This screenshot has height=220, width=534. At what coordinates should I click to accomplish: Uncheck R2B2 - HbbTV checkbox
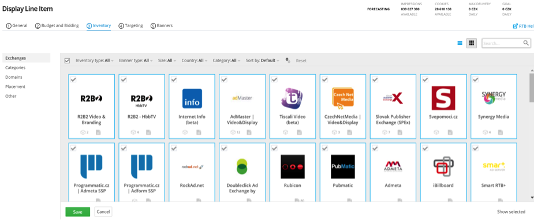124,79
